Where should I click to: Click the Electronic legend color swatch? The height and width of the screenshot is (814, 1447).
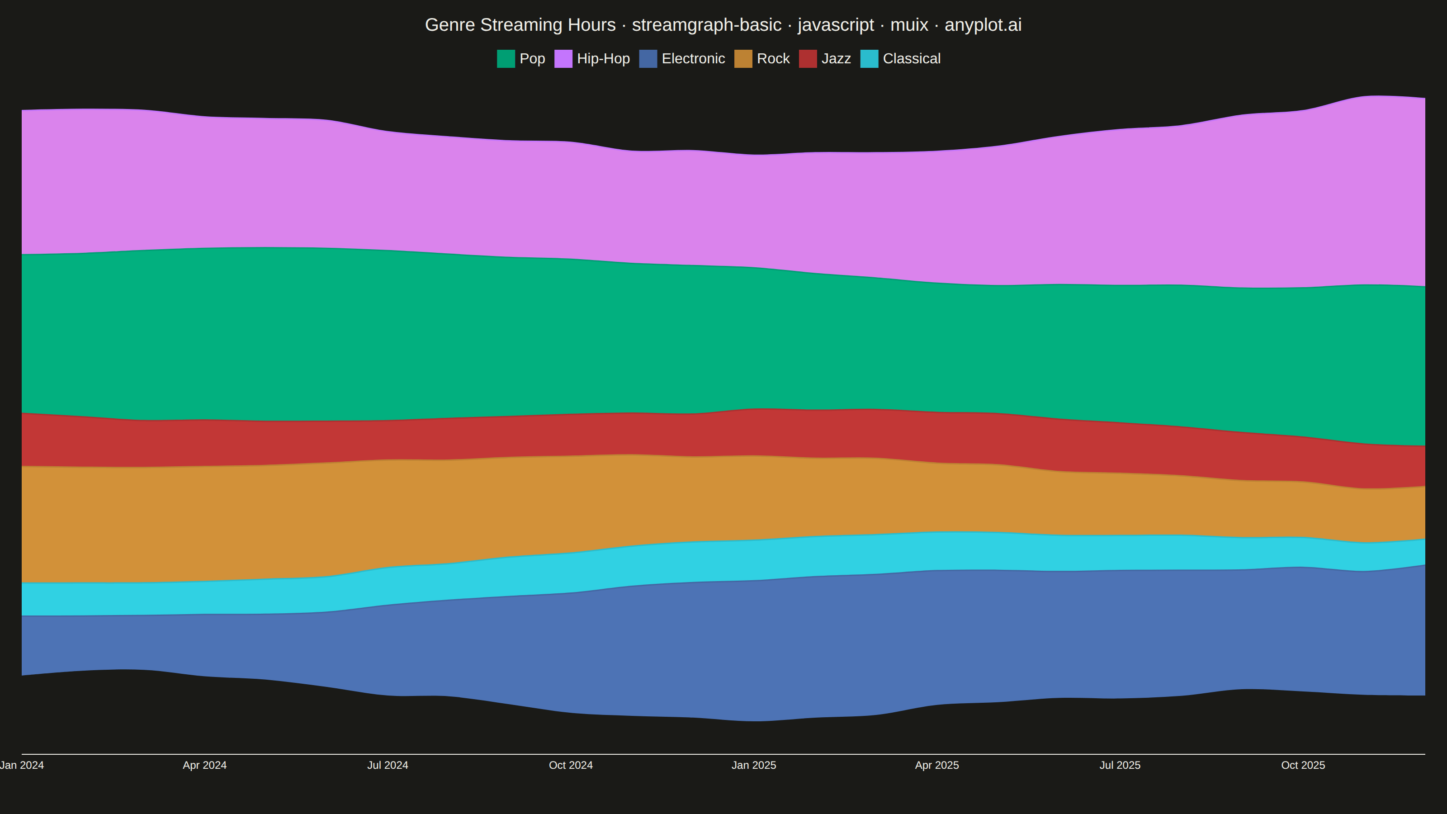[648, 59]
